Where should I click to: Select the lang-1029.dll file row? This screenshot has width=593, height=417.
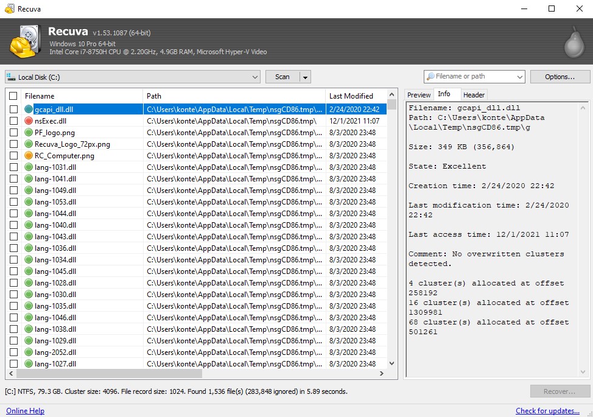click(196, 341)
